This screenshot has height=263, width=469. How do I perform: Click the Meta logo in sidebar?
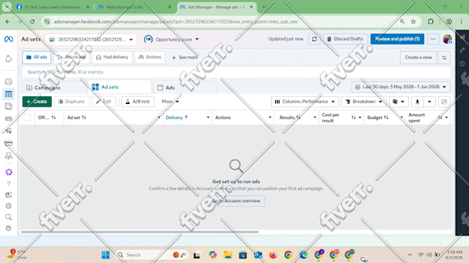pyautogui.click(x=8, y=39)
